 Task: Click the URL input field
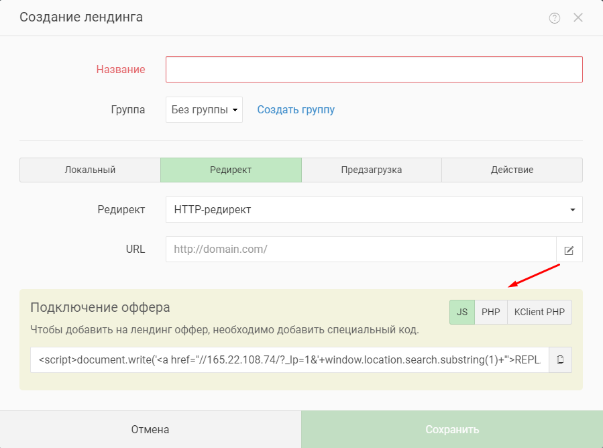(361, 249)
